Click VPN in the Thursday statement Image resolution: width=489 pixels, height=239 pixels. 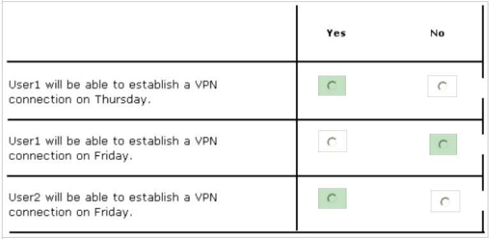coord(206,85)
